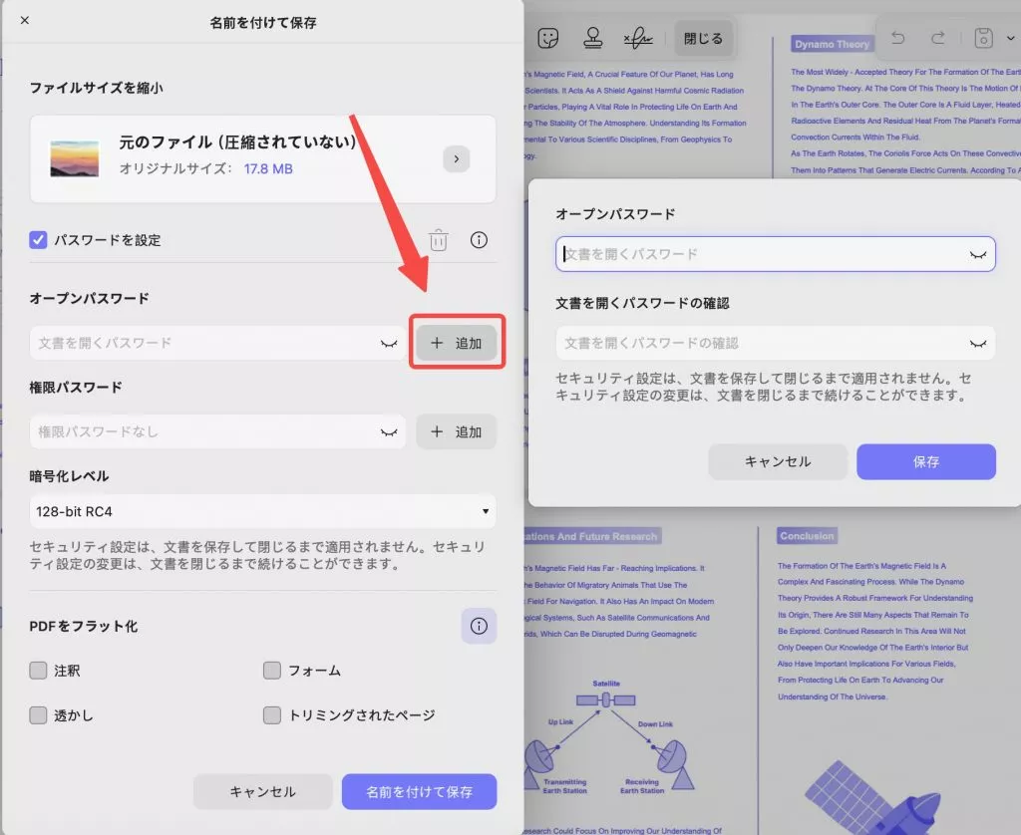The image size is (1021, 835).
Task: Click the sunset file thumbnail
Action: (x=75, y=158)
